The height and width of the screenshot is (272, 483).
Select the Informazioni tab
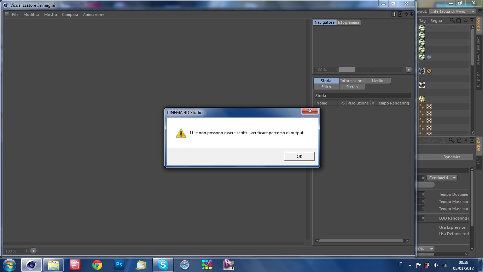352,81
